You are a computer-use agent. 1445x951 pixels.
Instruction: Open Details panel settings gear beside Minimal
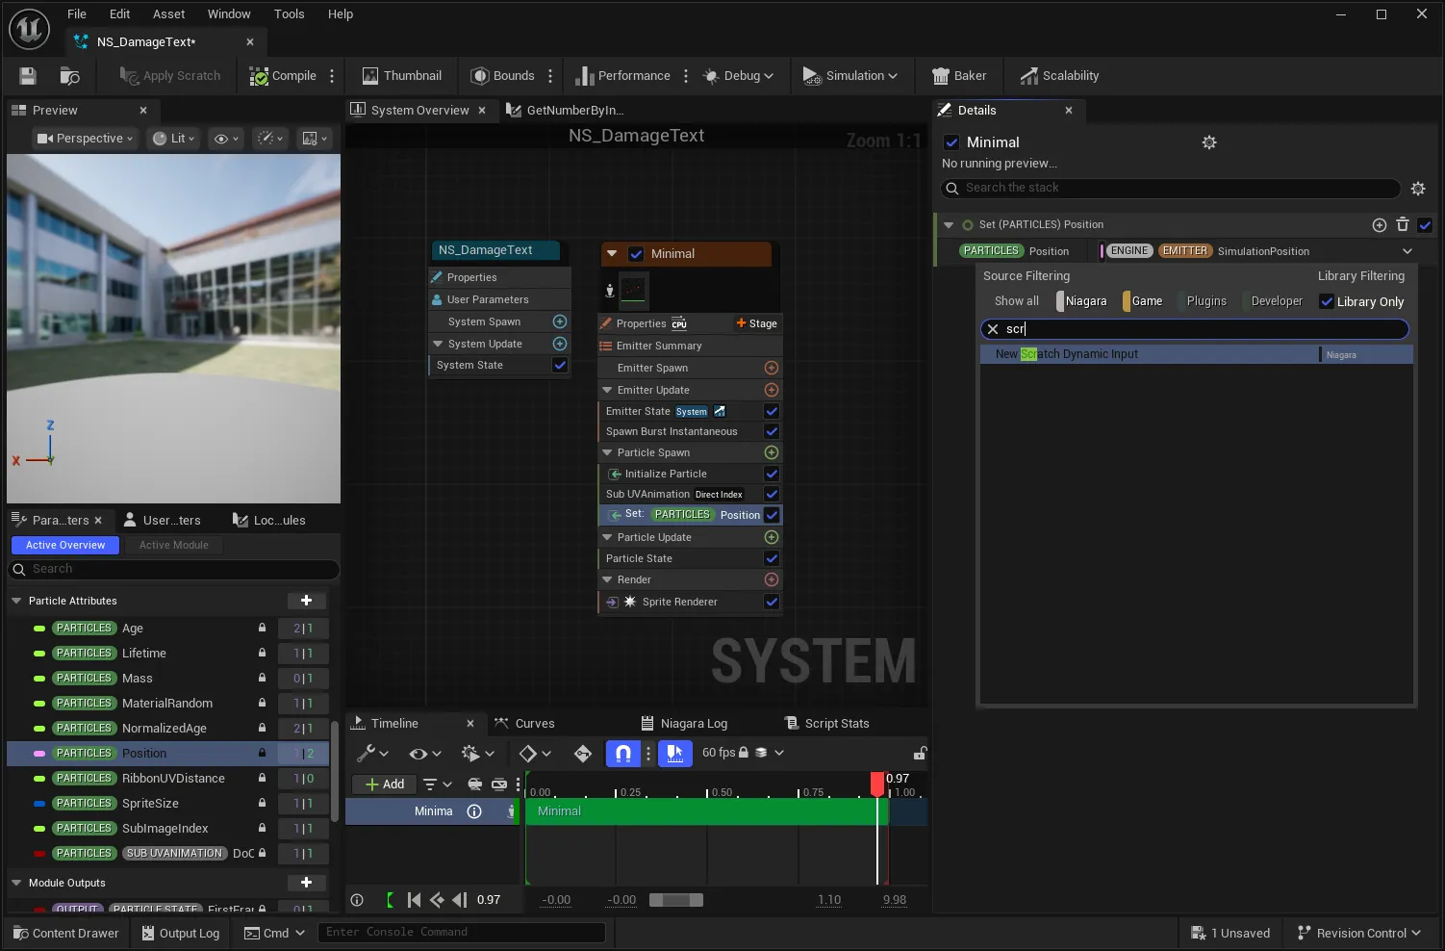coord(1209,142)
